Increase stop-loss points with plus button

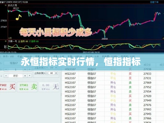pos(56,73)
